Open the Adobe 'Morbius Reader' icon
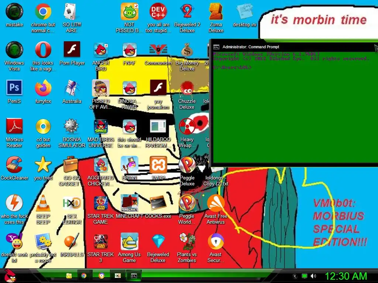Screen dimensions: 378x283 14,126
